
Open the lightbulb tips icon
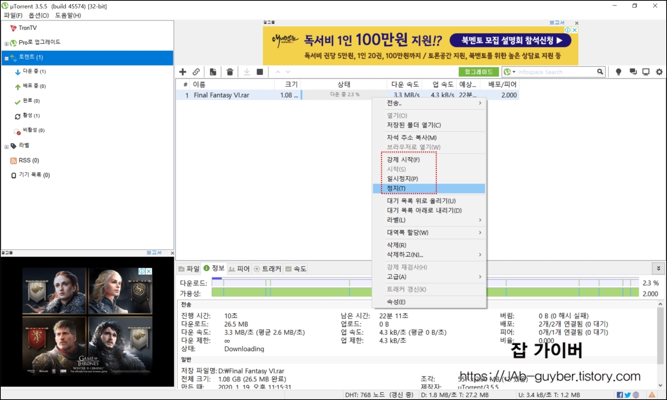tap(618, 72)
